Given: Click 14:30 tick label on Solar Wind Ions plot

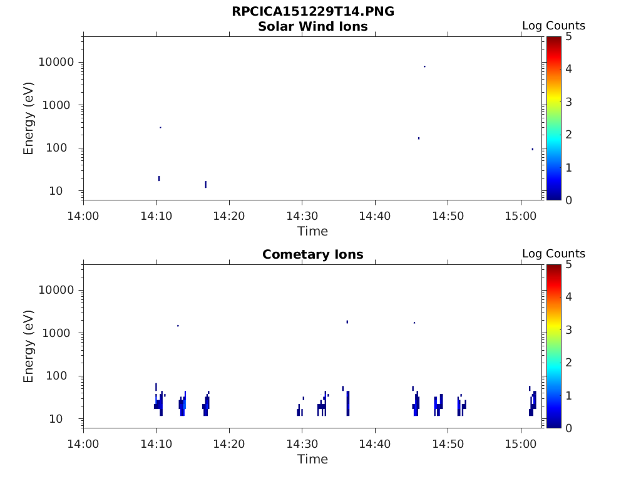Looking at the screenshot, I should (302, 216).
